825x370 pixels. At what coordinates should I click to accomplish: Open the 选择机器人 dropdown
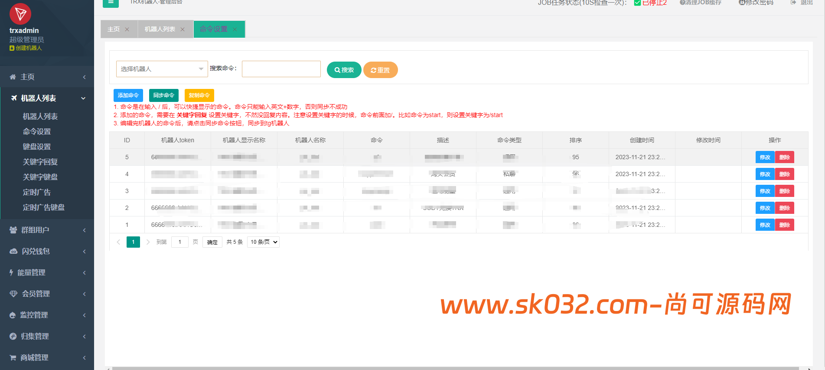point(162,69)
